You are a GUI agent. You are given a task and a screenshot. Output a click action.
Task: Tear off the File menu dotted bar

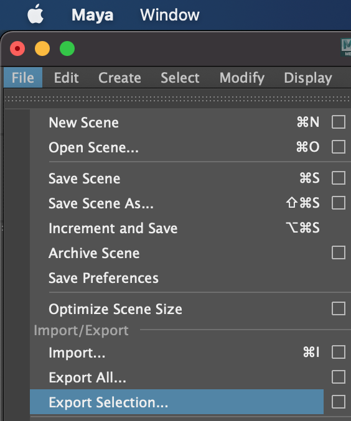point(177,98)
